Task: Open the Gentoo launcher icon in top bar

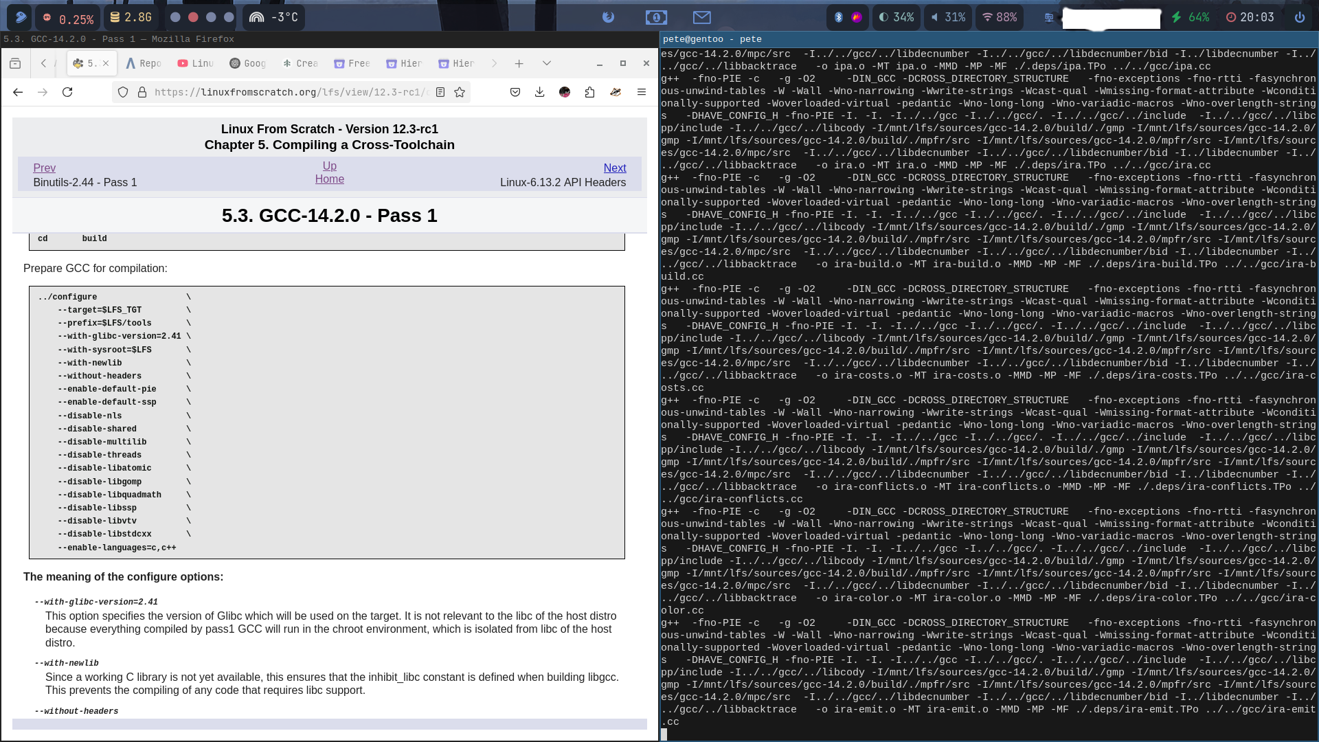Action: 20,17
